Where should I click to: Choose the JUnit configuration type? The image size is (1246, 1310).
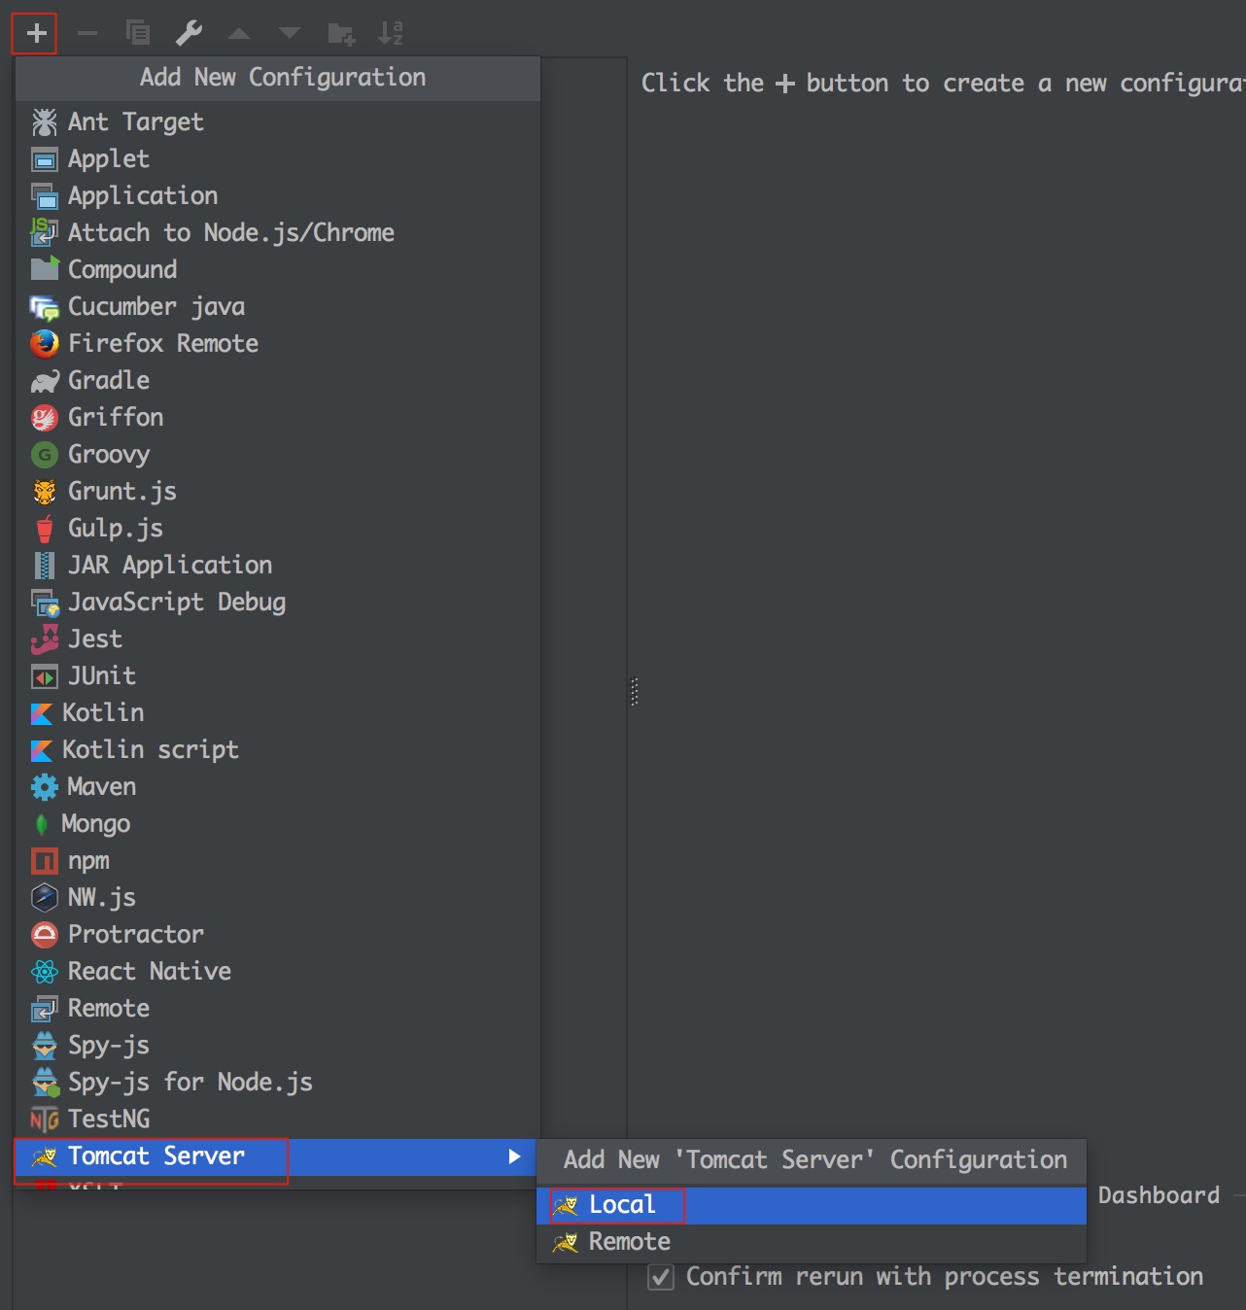tap(101, 676)
